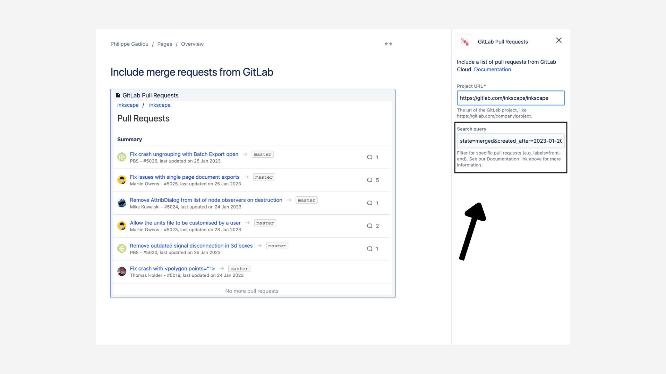This screenshot has width=666, height=374.
Task: Click Mike Kowalski avatar on PR #5024
Action: [x=122, y=203]
